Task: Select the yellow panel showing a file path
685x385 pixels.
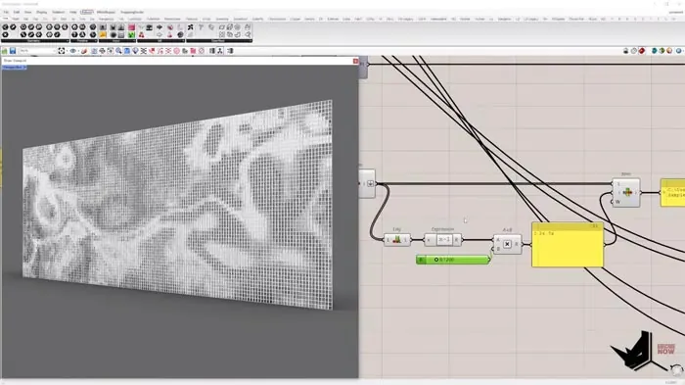Action: click(673, 192)
